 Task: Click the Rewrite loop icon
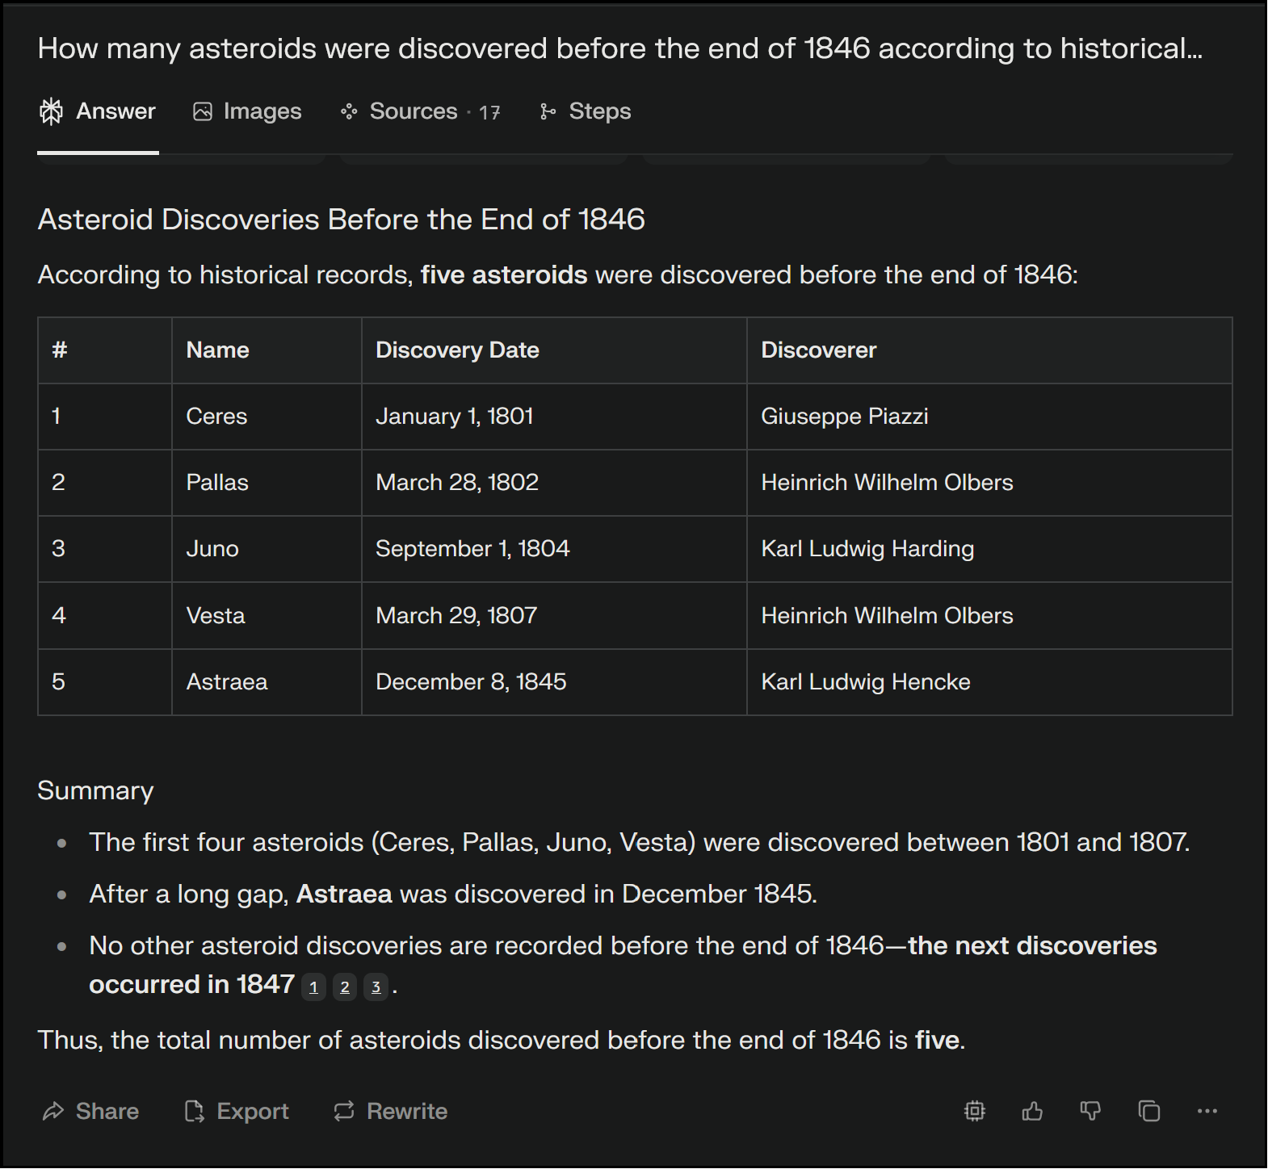pos(344,1112)
